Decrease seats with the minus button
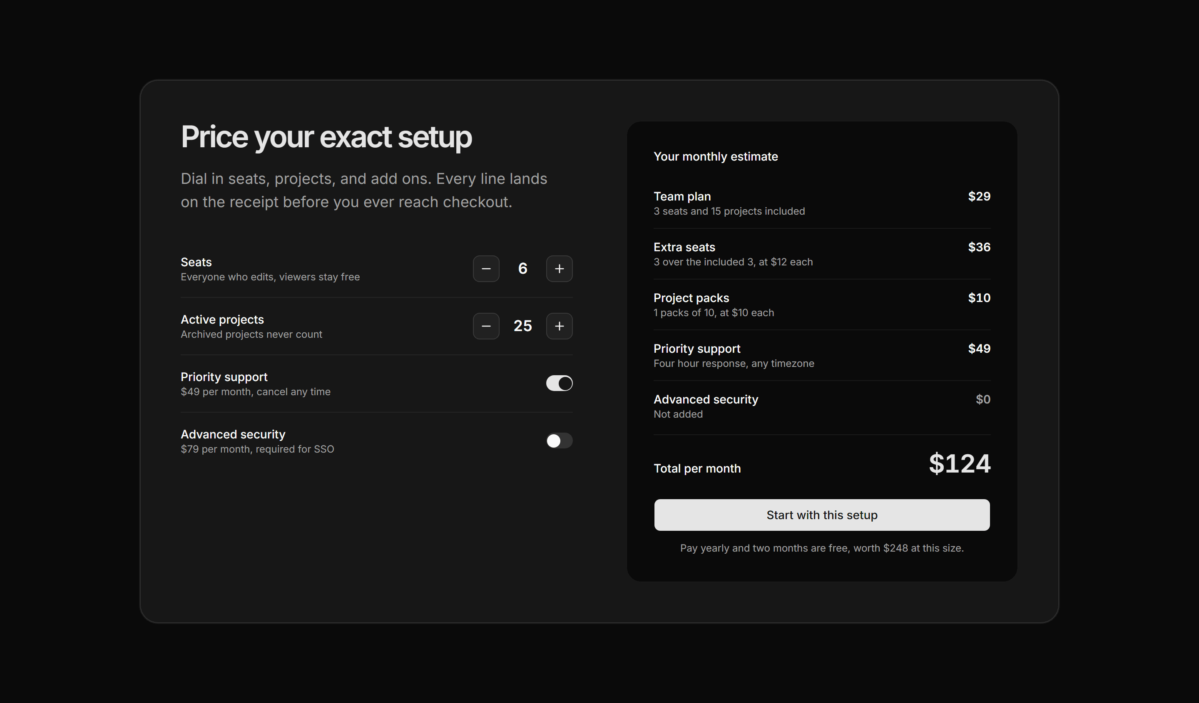The width and height of the screenshot is (1199, 703). [486, 269]
